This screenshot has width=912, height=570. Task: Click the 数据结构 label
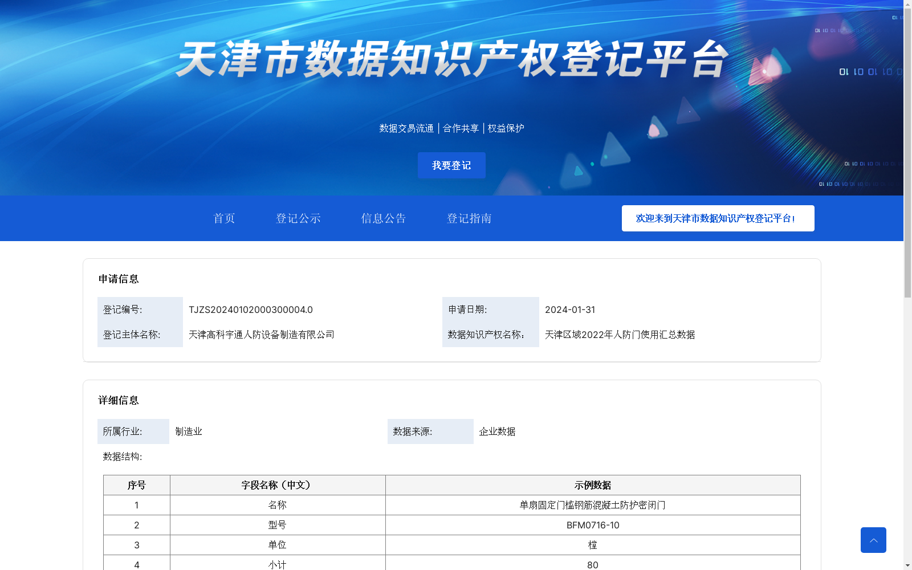(x=123, y=457)
